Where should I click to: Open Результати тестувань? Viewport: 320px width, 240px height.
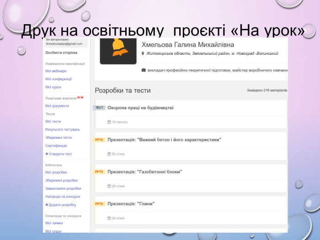click(63, 129)
